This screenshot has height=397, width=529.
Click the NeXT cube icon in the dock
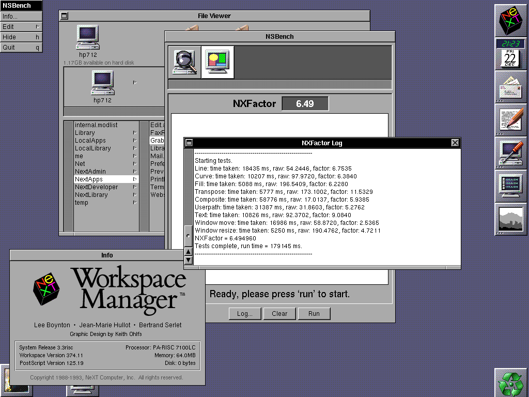(511, 21)
